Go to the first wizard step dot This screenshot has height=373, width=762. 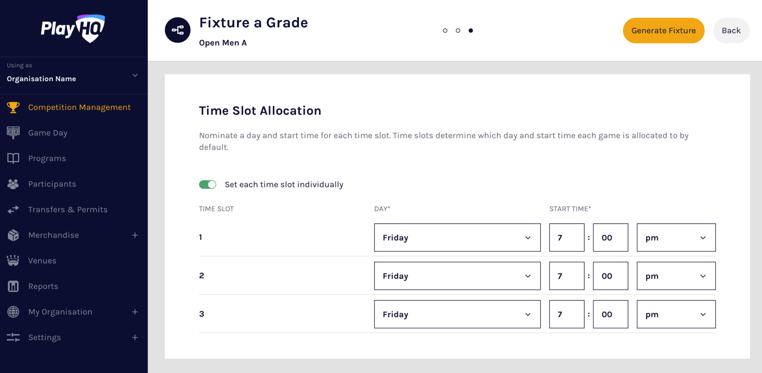(445, 31)
